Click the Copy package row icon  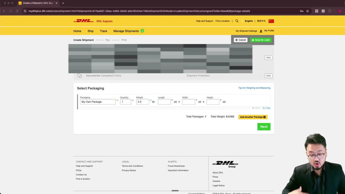(264, 108)
